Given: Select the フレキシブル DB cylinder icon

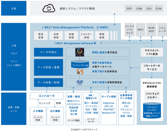Looking at the screenshot, I should coord(80,65).
